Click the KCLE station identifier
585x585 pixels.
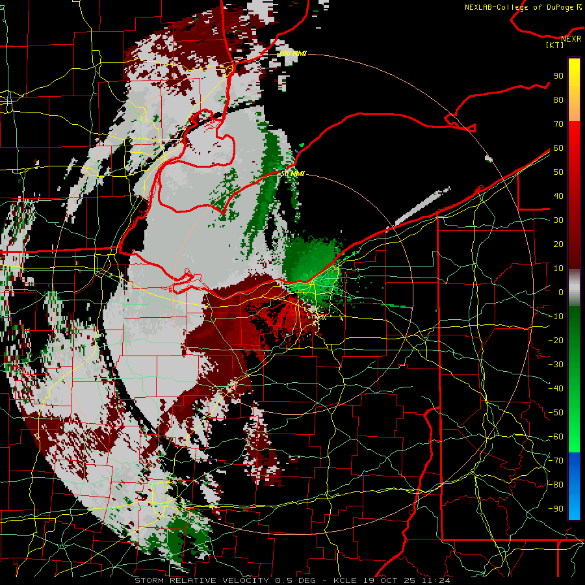coord(346,580)
